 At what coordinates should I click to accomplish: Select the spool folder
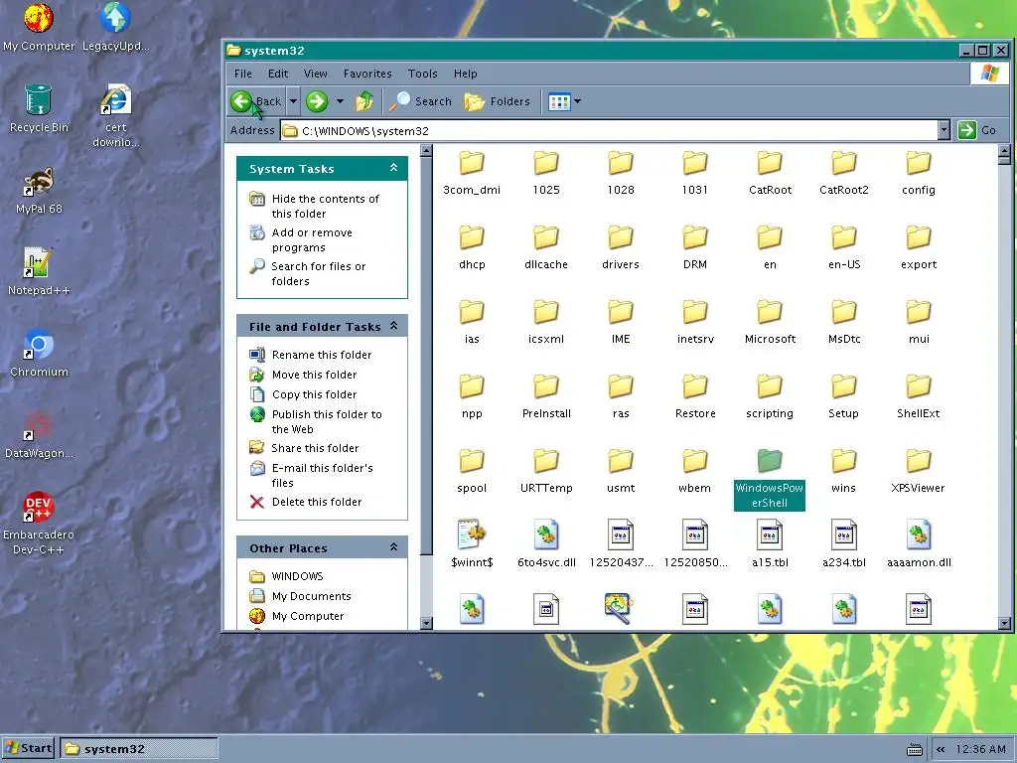[472, 471]
